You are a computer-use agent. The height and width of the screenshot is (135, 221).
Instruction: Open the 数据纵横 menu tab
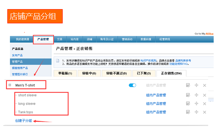146,39
